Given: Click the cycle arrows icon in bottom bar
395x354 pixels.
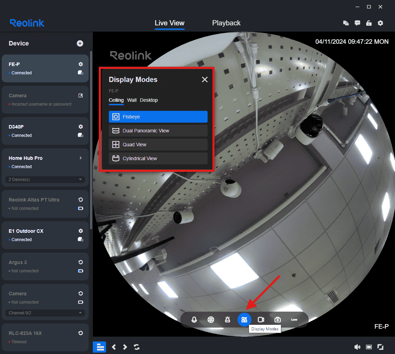Looking at the screenshot, I should coord(137,347).
